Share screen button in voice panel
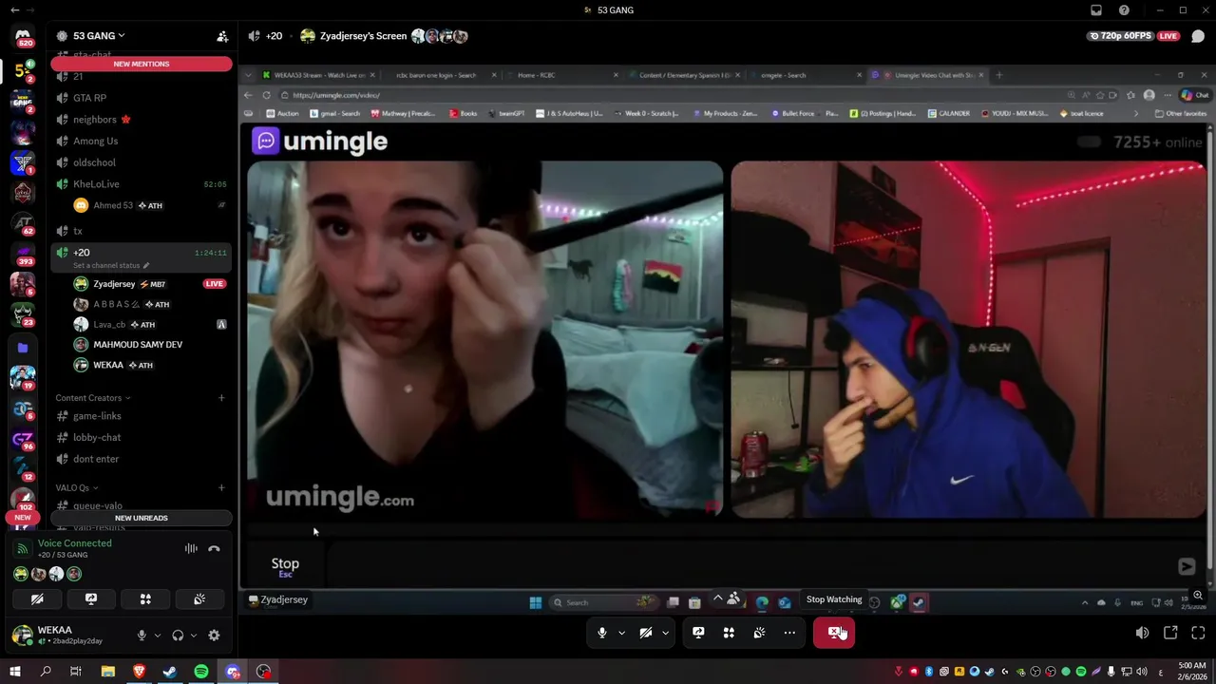 point(91,599)
